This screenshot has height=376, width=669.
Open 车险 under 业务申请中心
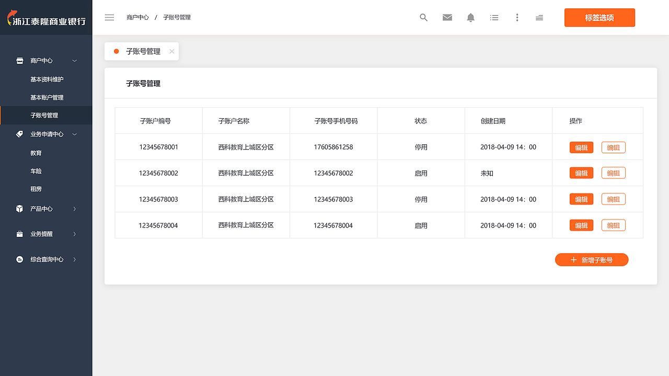pyautogui.click(x=36, y=171)
